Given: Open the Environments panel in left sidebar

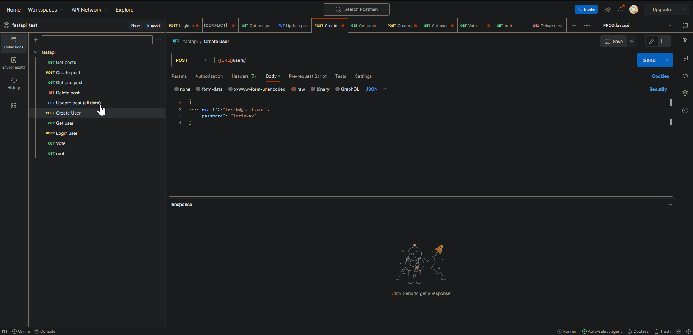Looking at the screenshot, I should click(x=13, y=62).
